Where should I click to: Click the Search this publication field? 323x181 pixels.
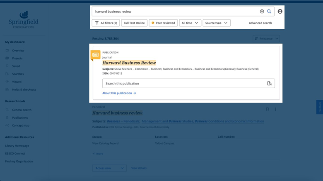[188, 83]
